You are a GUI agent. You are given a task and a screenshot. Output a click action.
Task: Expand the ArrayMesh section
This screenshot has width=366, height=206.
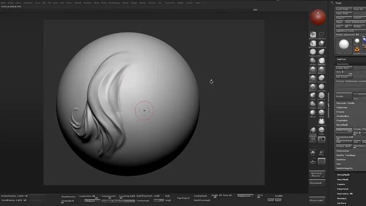[343, 175]
